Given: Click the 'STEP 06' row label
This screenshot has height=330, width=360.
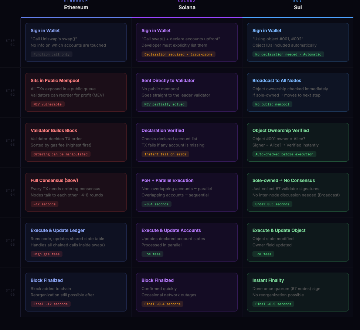Looking at the screenshot, I should click(x=10, y=292).
